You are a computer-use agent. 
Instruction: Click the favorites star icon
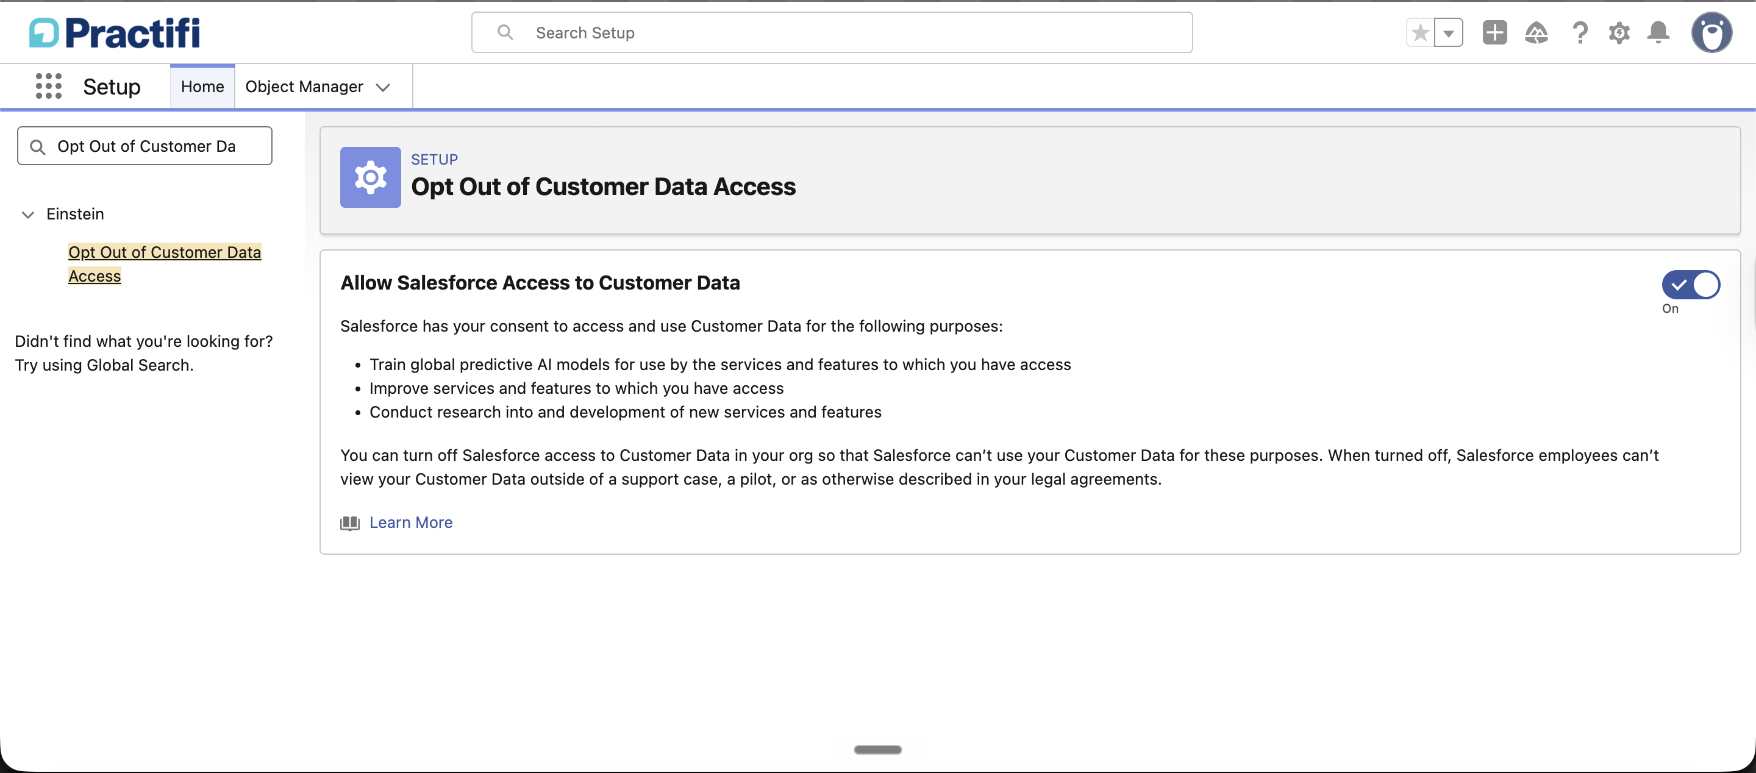(x=1420, y=33)
